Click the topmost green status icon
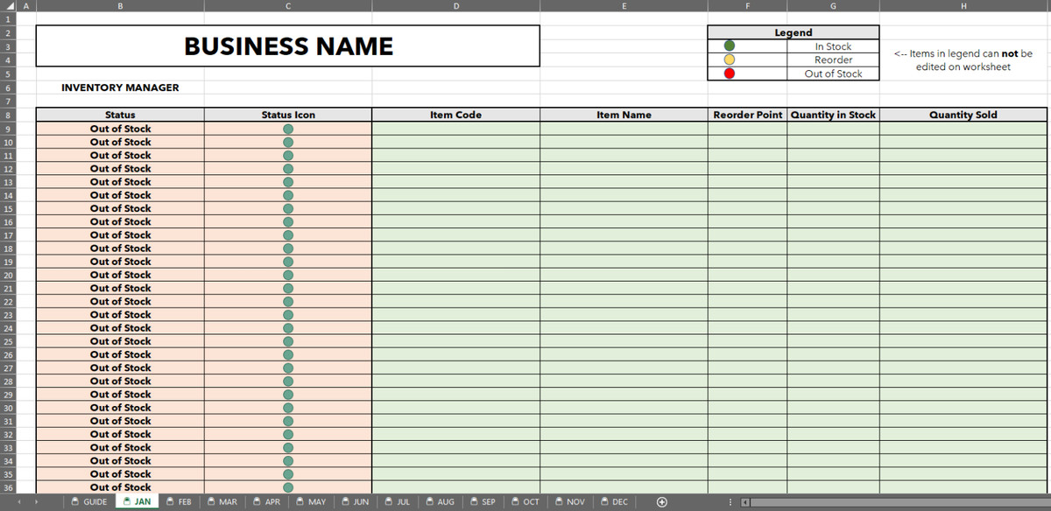 [x=288, y=129]
